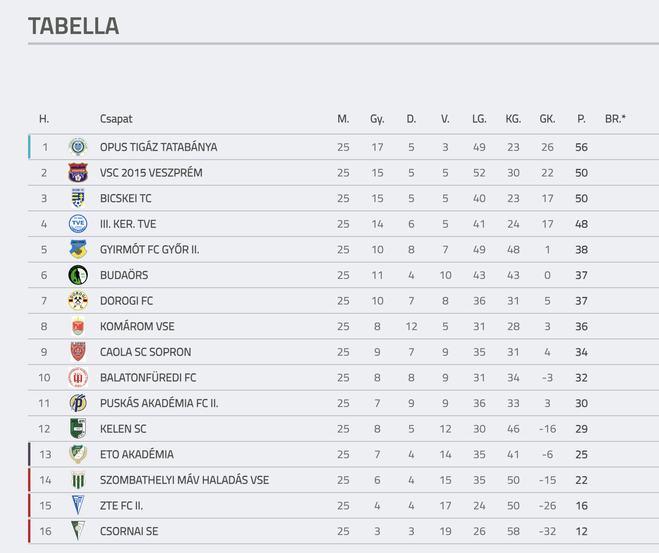The image size is (659, 553).
Task: Click the Dorogi FC miner hammers crest
Action: pyautogui.click(x=78, y=301)
